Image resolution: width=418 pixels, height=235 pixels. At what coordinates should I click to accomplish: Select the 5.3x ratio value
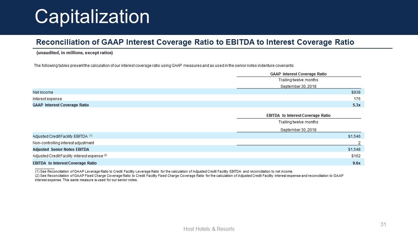[x=356, y=105]
